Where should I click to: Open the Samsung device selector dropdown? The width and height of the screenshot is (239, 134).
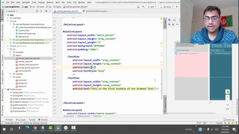pos(167,7)
